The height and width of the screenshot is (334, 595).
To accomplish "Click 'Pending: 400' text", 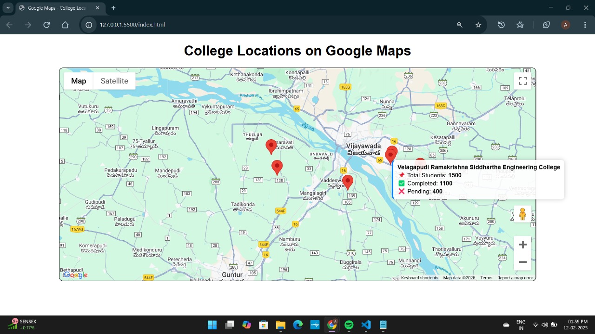I will point(425,191).
